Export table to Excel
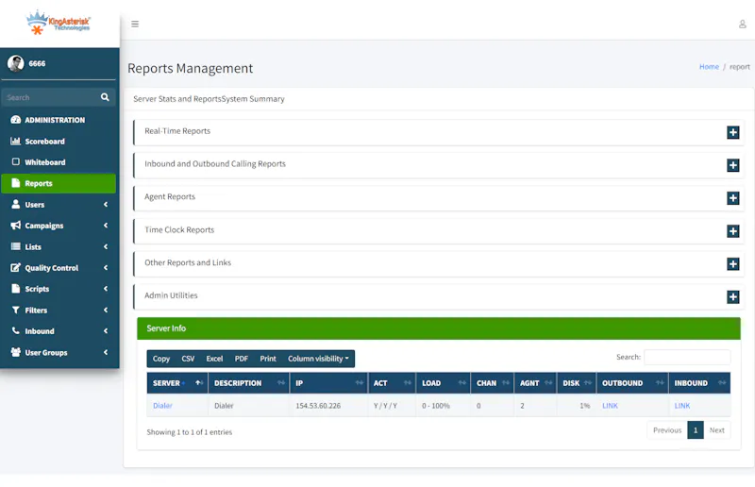The height and width of the screenshot is (487, 755). point(214,359)
